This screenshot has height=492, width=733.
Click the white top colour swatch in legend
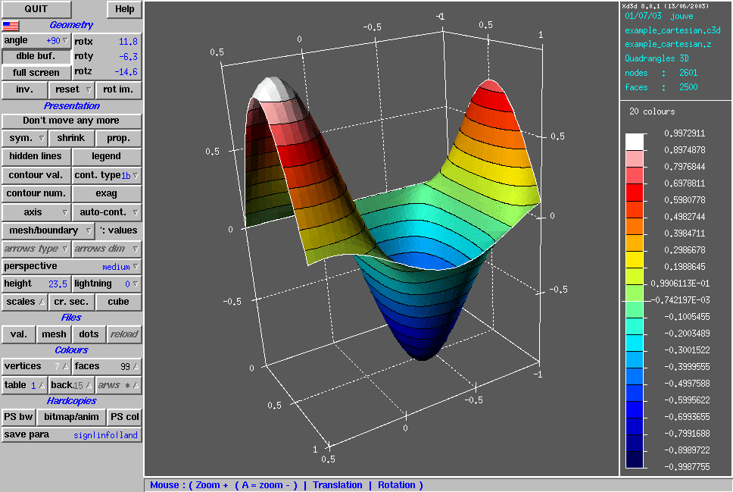[x=635, y=141]
